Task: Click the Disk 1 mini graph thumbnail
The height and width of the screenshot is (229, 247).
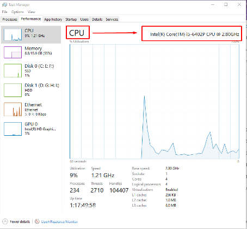Action: [x=13, y=90]
